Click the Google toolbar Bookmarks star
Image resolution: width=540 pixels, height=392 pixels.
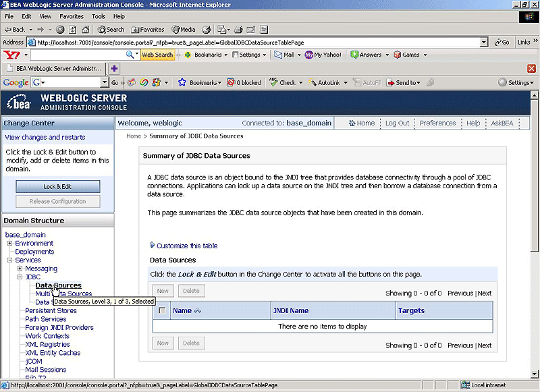point(182,82)
